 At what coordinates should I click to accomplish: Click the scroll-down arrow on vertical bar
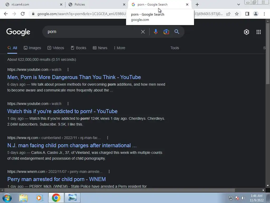click(268, 186)
